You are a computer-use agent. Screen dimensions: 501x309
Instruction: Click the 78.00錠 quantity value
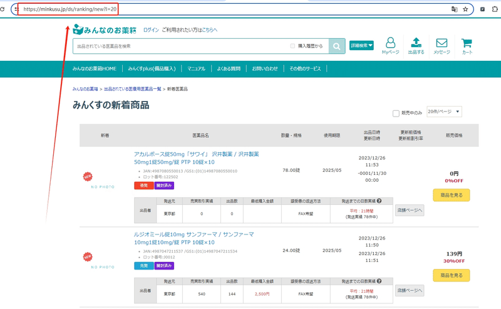point(291,170)
